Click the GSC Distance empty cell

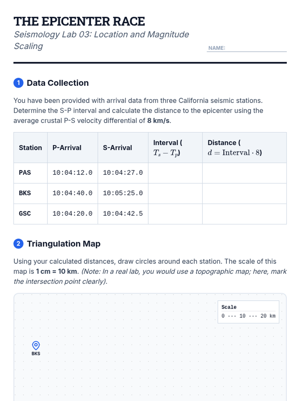244,214
